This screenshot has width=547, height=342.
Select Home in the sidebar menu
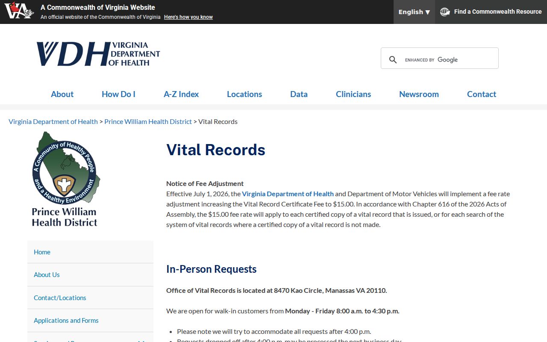click(90, 252)
